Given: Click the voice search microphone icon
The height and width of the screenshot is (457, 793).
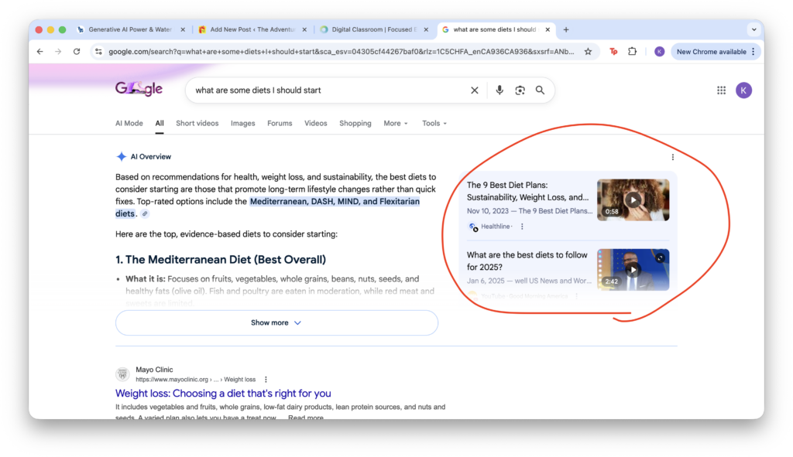Looking at the screenshot, I should [x=499, y=90].
